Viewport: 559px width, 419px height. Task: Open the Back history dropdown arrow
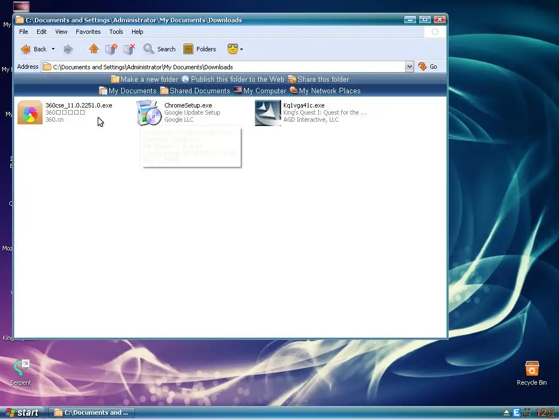click(x=53, y=49)
